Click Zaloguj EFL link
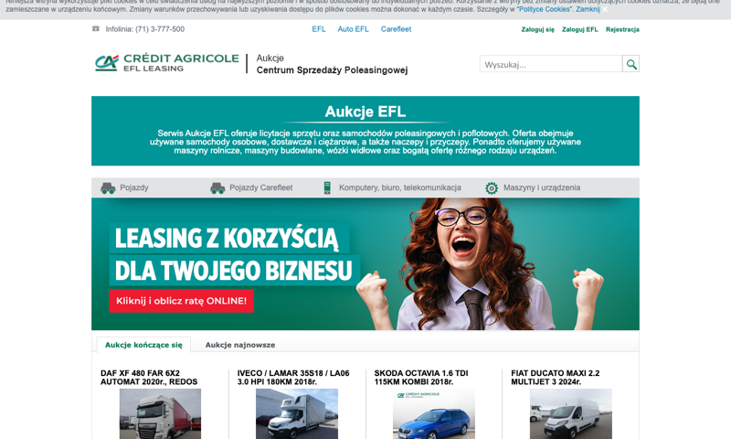The image size is (731, 439). [580, 29]
